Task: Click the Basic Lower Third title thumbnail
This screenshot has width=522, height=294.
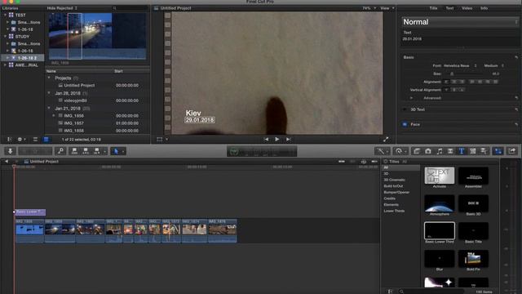Action: coord(440,230)
